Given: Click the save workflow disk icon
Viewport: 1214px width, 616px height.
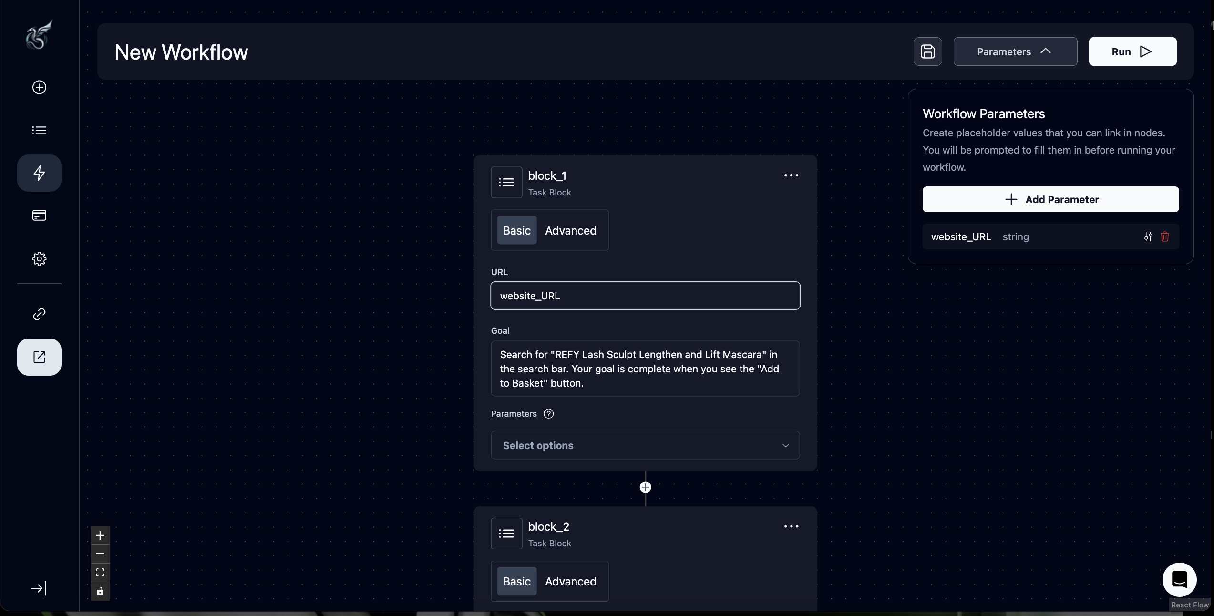Looking at the screenshot, I should 927,51.
